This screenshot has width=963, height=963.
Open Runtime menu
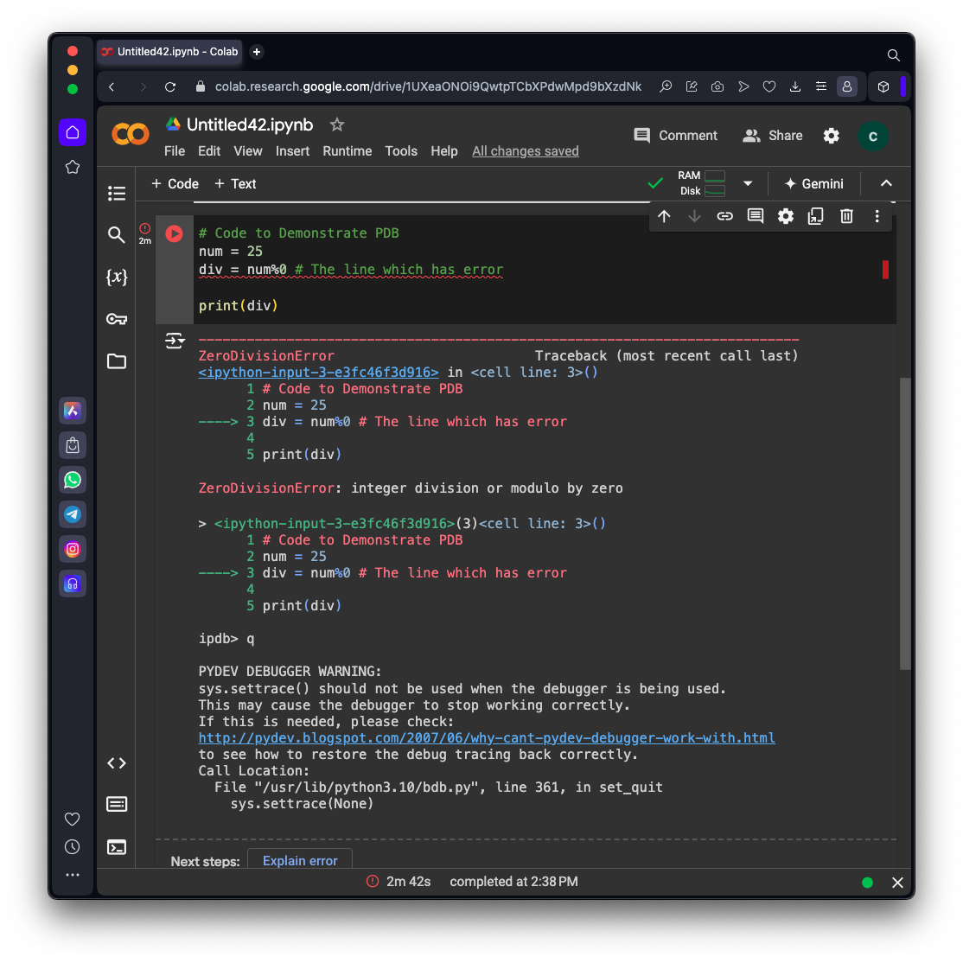click(347, 151)
